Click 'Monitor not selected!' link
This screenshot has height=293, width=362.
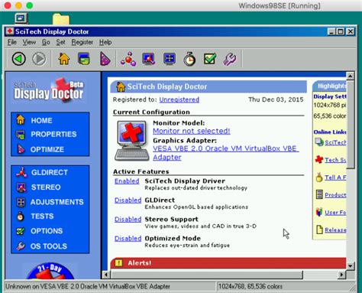[192, 131]
